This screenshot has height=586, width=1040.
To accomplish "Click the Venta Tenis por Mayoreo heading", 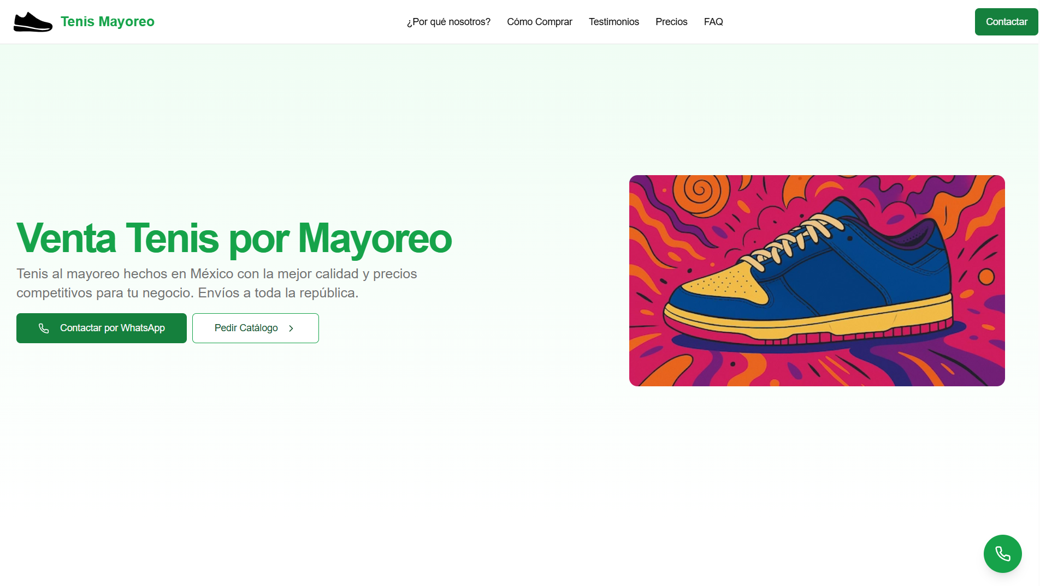I will [x=234, y=238].
